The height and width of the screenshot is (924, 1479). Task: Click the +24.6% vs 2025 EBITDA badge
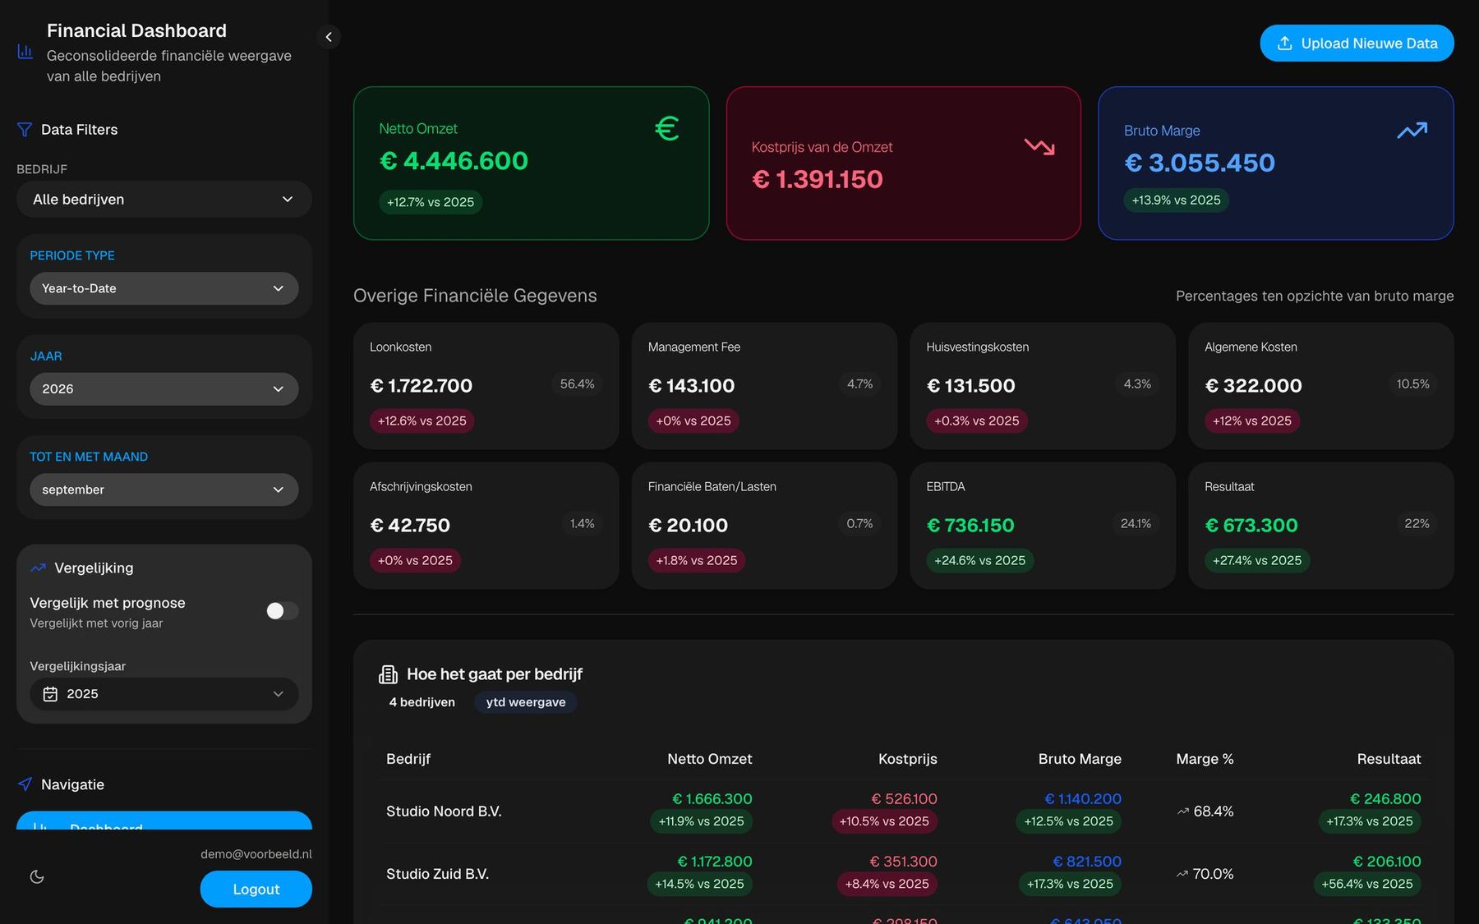point(980,561)
